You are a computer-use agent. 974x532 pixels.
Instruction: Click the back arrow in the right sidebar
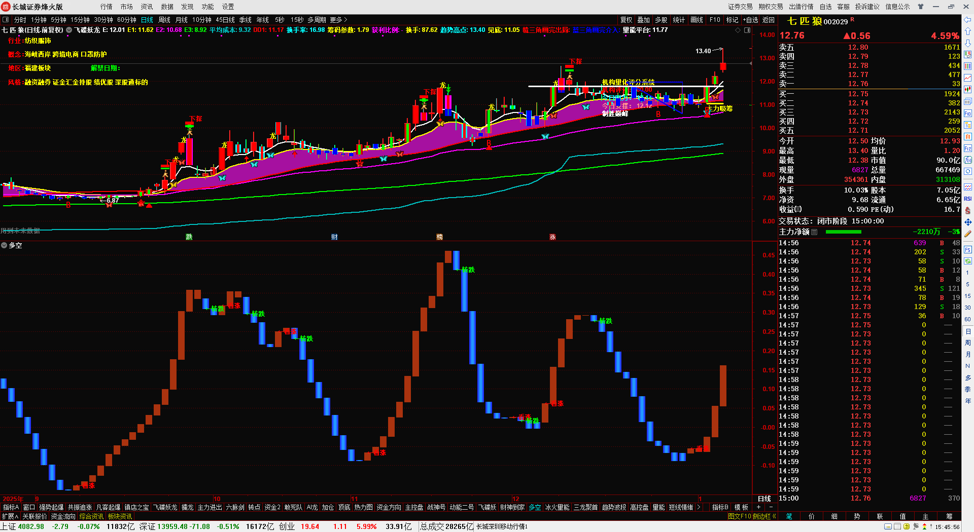[x=968, y=20]
